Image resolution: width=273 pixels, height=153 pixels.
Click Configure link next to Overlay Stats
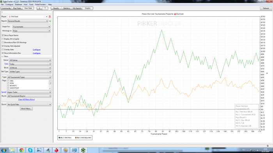(x=37, y=50)
